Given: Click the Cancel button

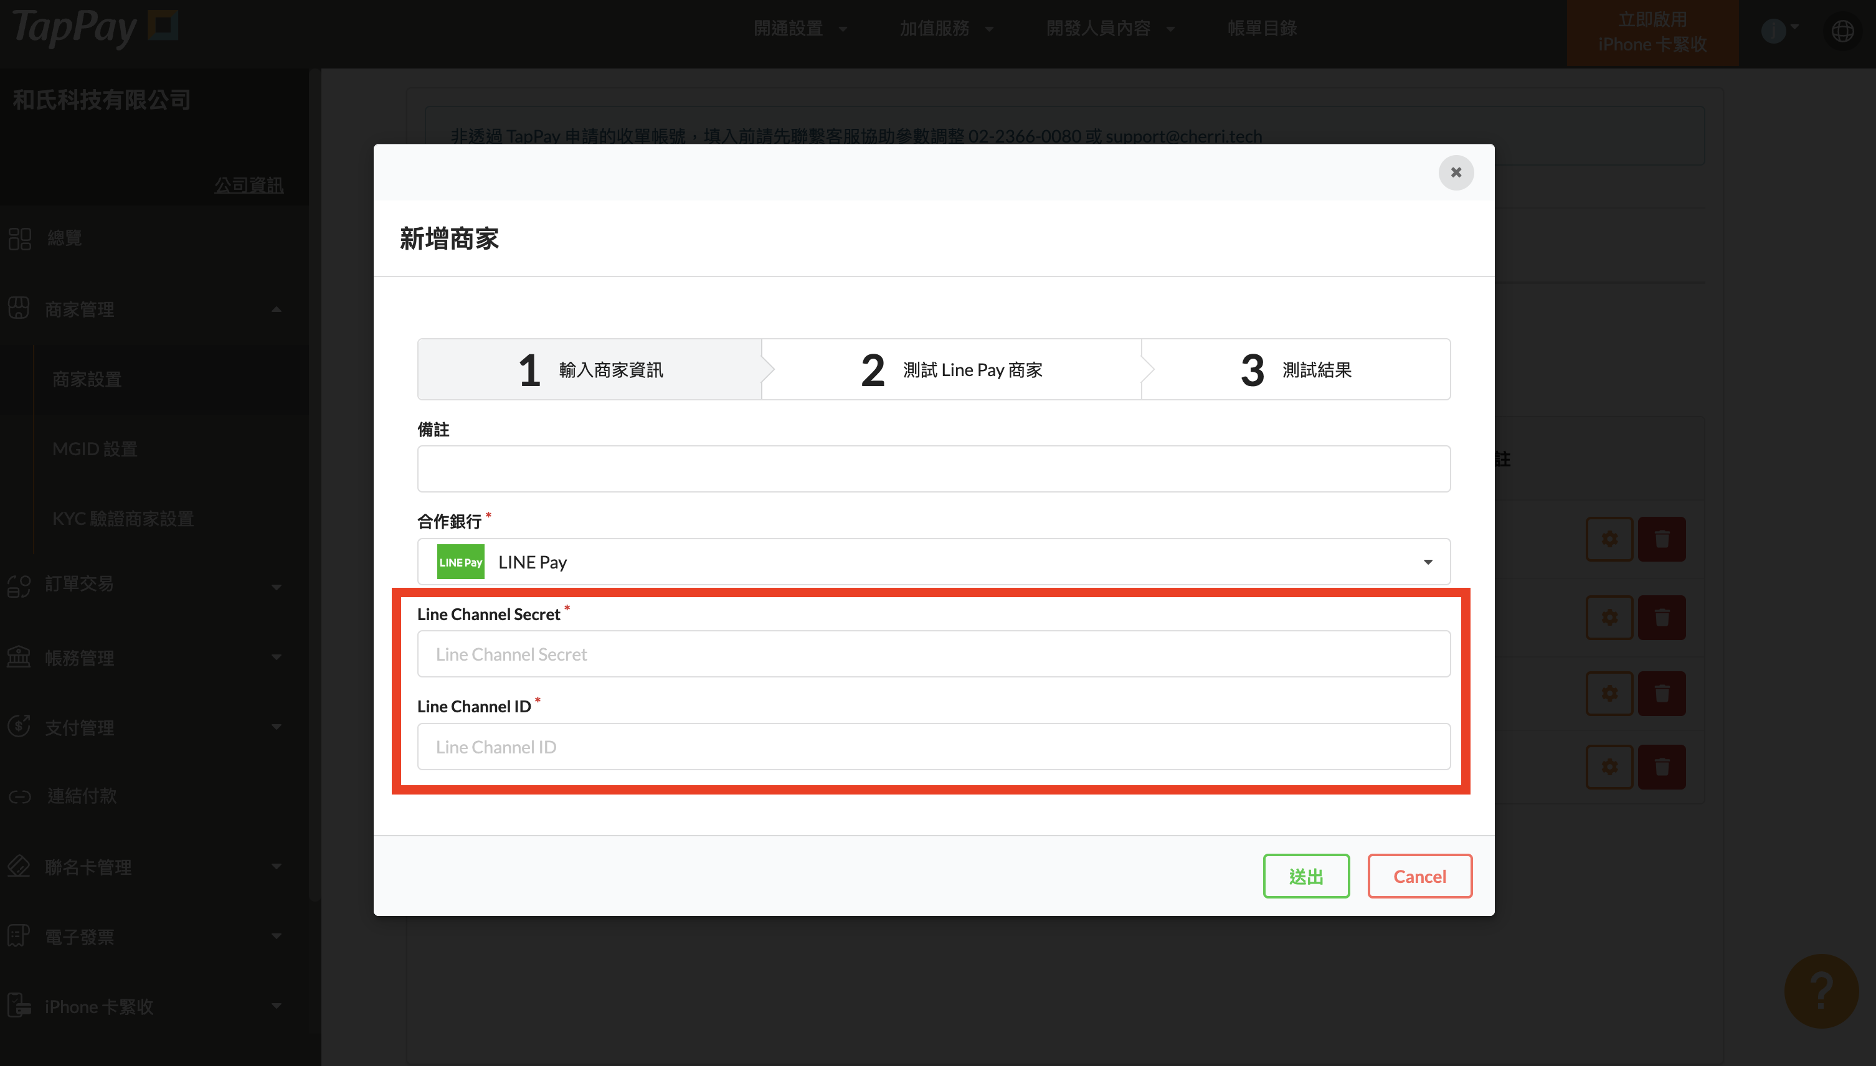Looking at the screenshot, I should pyautogui.click(x=1419, y=876).
